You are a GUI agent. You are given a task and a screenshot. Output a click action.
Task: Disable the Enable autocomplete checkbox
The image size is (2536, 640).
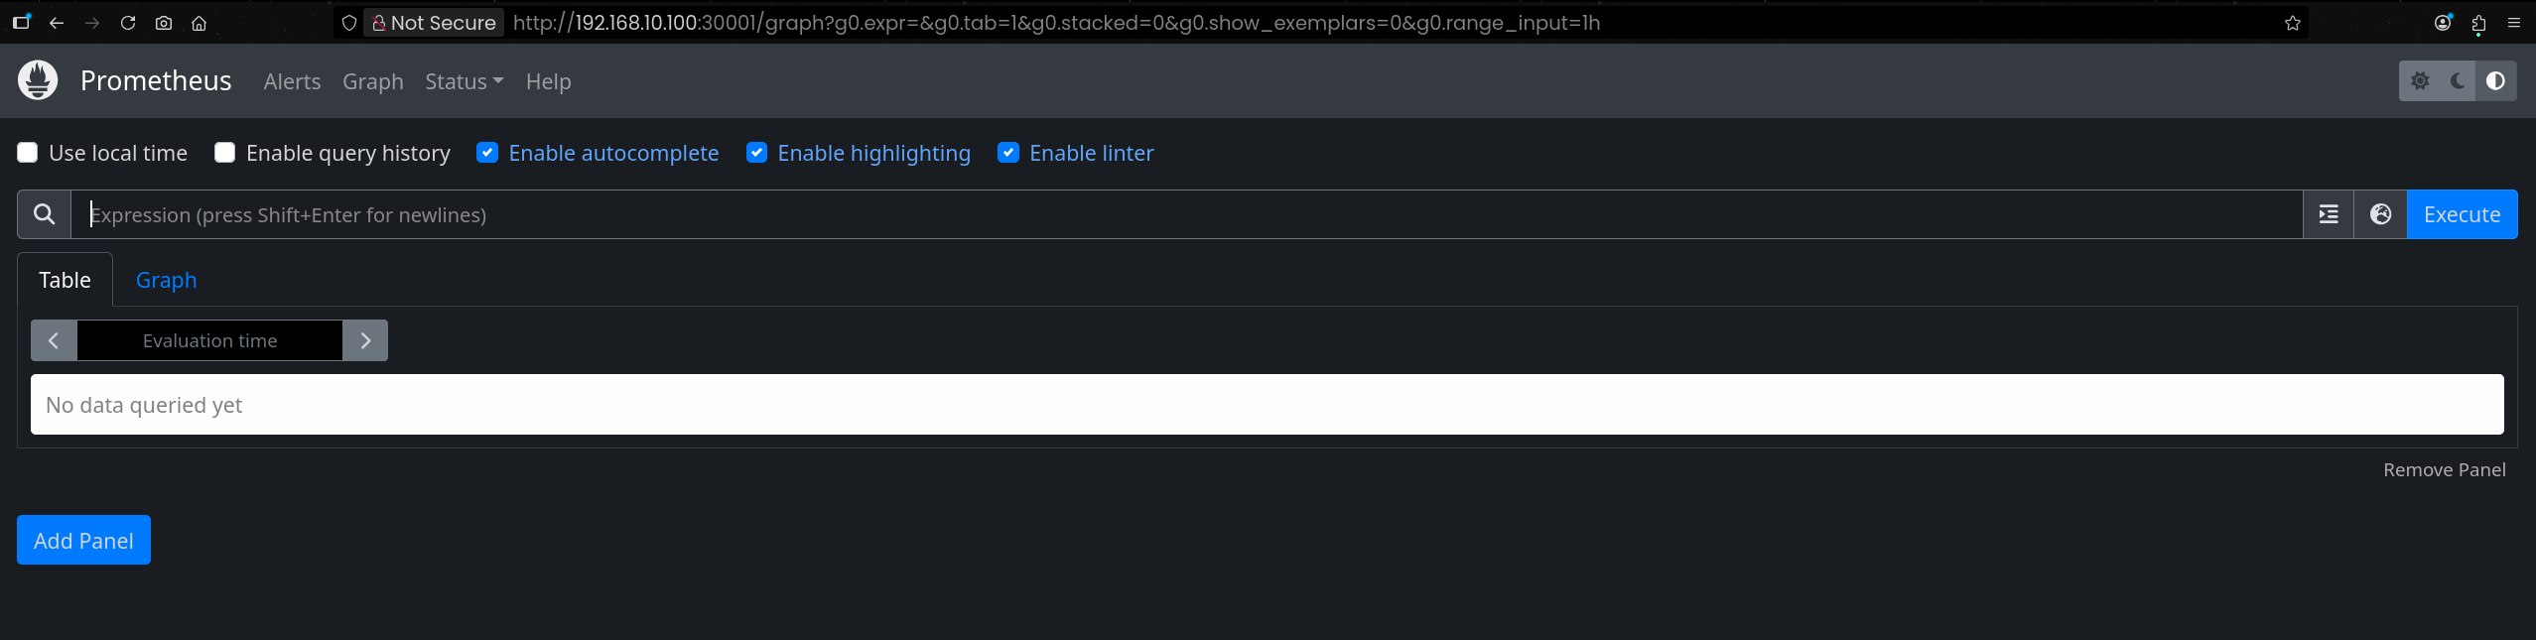[487, 153]
